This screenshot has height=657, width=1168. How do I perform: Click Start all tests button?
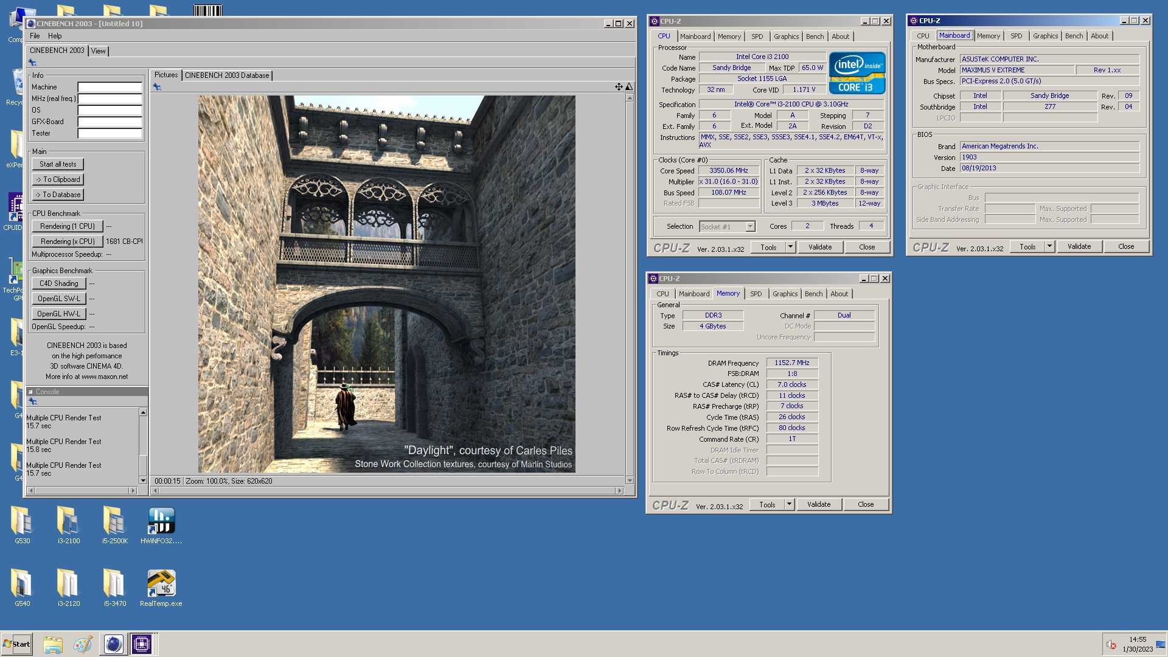click(58, 164)
